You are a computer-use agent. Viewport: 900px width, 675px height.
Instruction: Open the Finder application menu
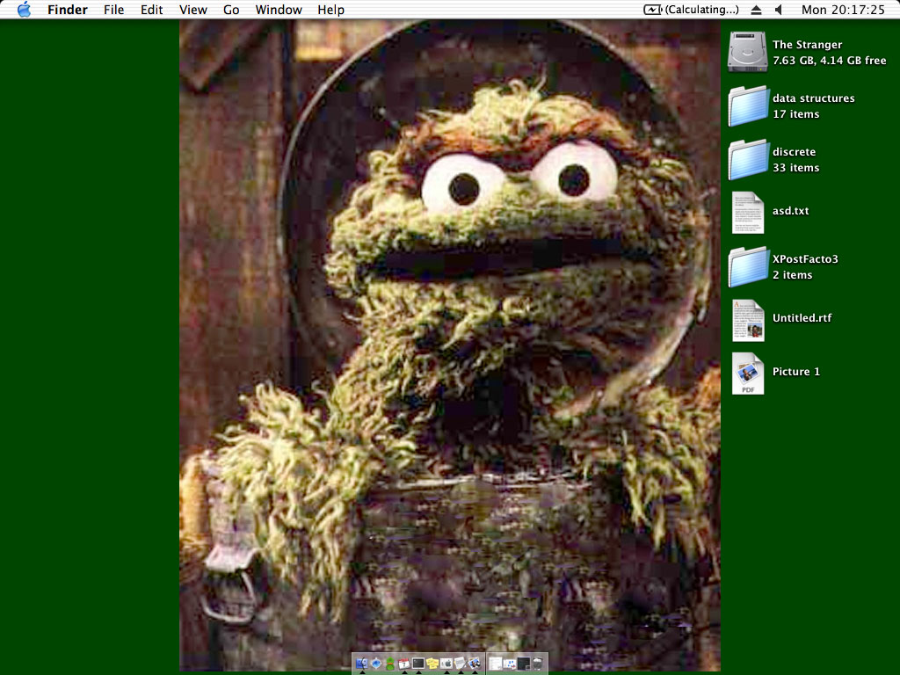(67, 10)
